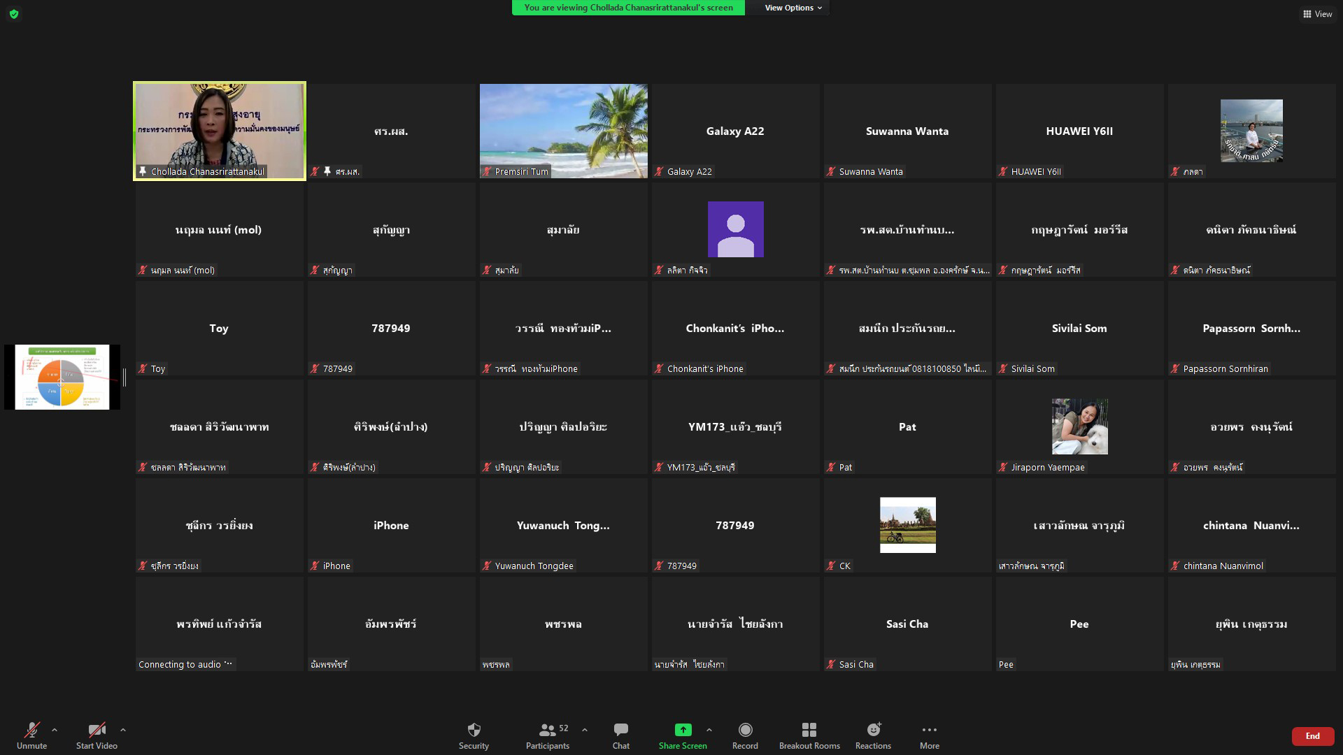Click the divider handle beside shared screen thumbnail
This screenshot has height=755, width=1343.
[125, 377]
